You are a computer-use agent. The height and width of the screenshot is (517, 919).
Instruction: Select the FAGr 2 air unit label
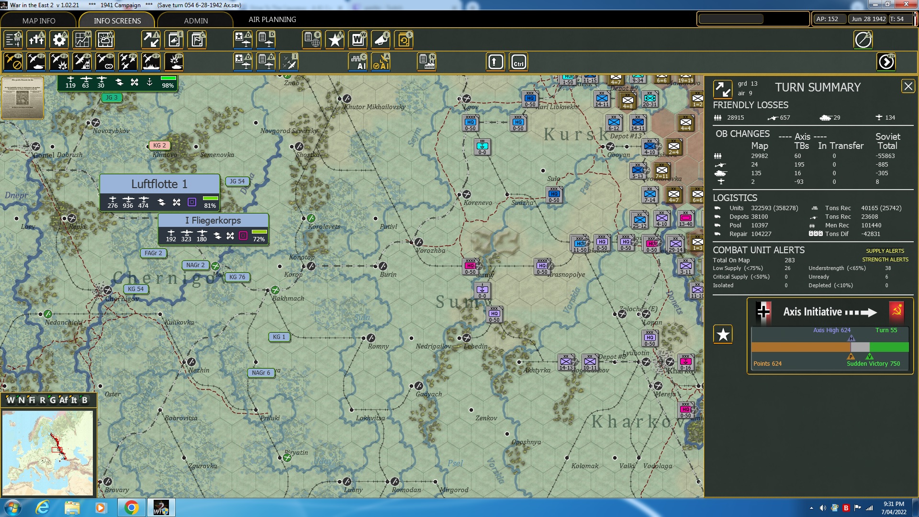pyautogui.click(x=153, y=253)
